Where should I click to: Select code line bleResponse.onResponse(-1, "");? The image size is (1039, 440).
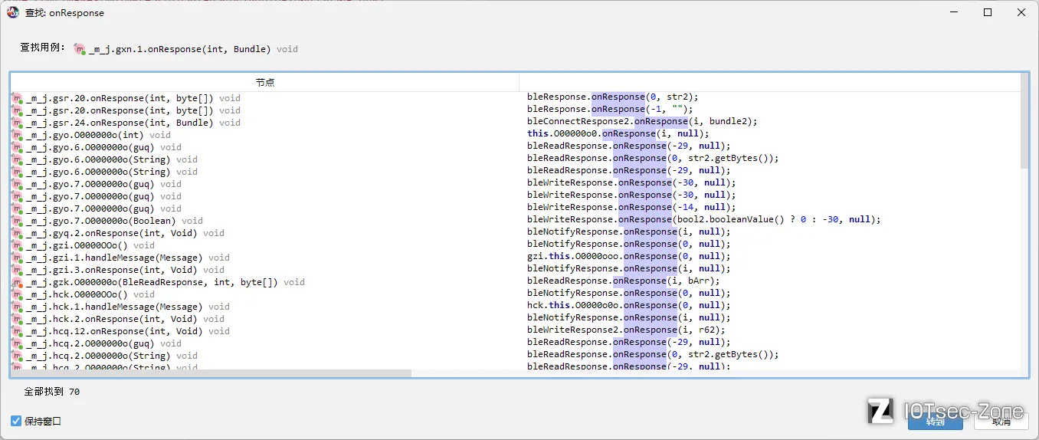point(610,110)
